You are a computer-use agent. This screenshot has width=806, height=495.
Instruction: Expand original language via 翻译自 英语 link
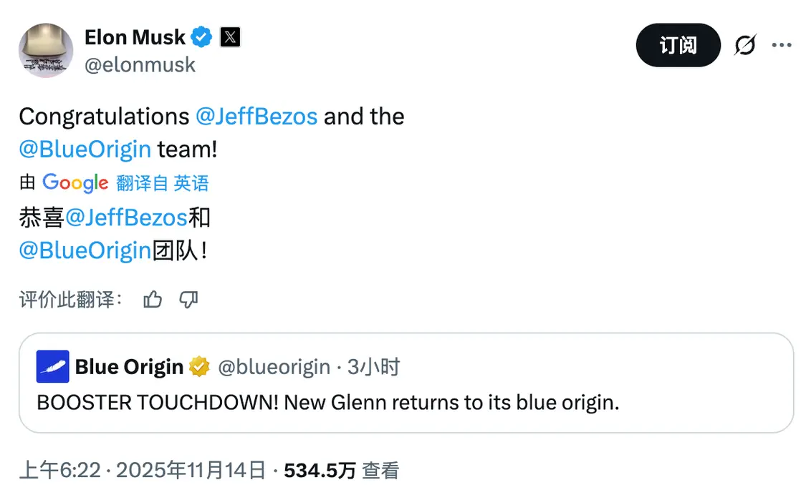(163, 183)
